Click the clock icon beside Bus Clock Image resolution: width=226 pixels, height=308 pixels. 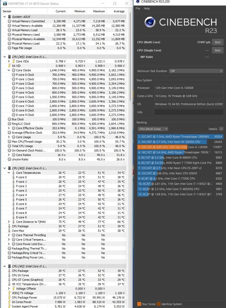(9, 119)
